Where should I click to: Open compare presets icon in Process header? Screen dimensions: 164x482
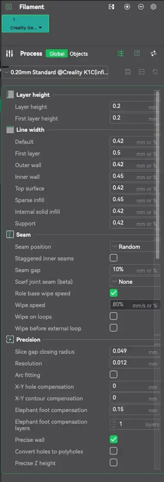point(154,54)
